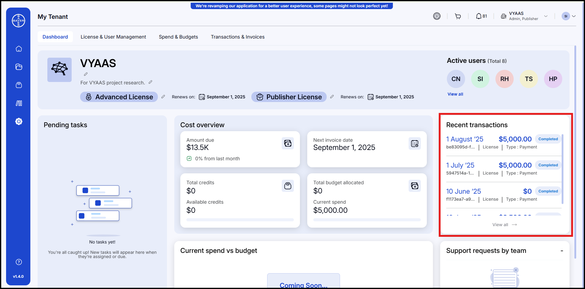Click Completed status on June transaction

point(548,191)
